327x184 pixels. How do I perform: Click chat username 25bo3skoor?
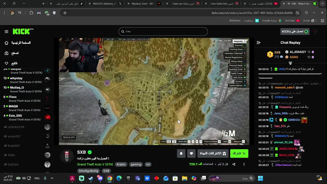click(x=283, y=165)
